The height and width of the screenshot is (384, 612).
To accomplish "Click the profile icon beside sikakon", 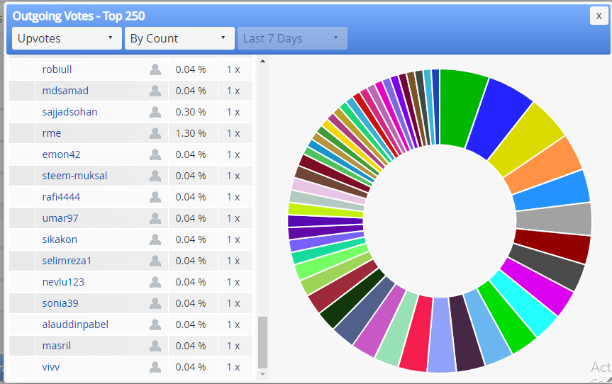I will point(155,239).
